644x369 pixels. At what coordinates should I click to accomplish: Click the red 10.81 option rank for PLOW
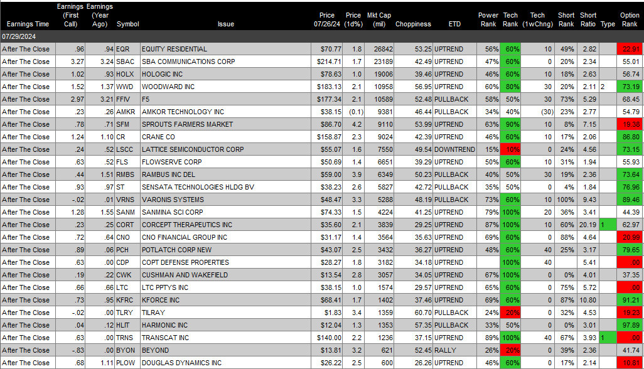[x=630, y=363]
